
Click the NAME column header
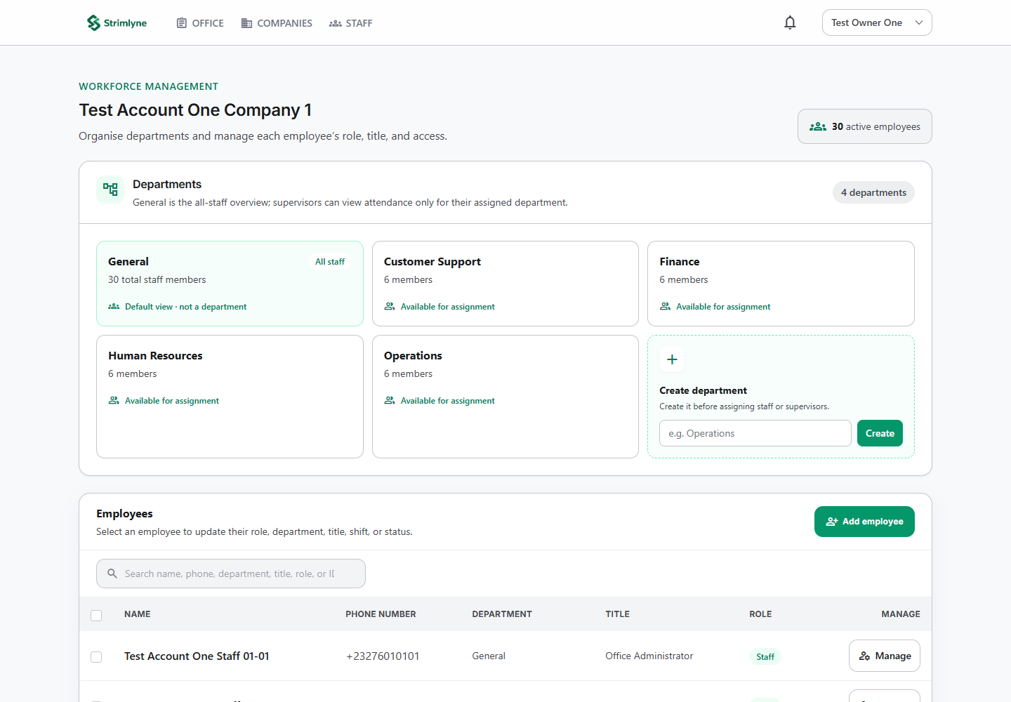(138, 614)
